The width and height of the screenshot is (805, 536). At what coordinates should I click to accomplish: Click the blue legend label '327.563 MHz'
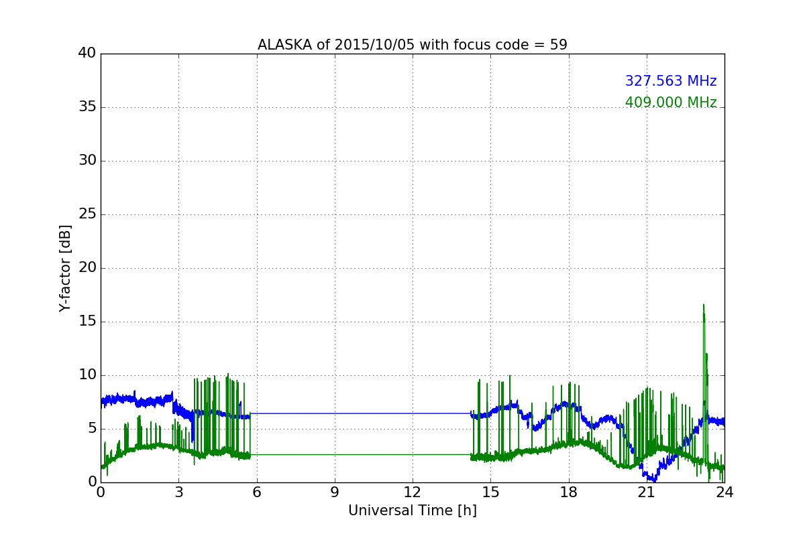click(671, 81)
